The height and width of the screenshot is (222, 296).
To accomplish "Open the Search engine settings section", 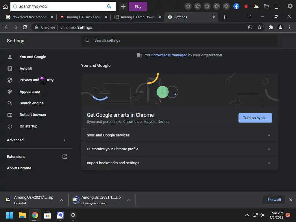I will point(32,103).
